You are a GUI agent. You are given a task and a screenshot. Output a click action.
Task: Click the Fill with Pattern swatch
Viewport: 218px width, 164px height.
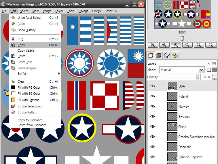coord(13,100)
